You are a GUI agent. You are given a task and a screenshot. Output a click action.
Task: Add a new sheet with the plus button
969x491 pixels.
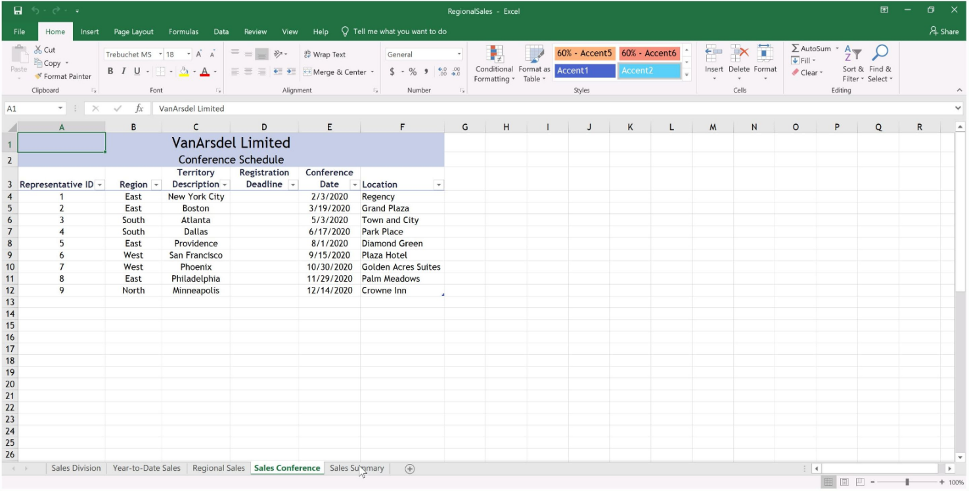(410, 469)
